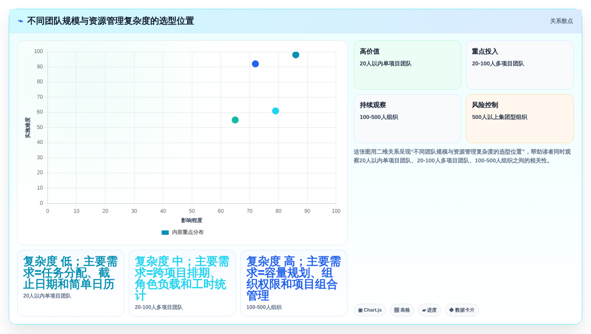This screenshot has width=591, height=334.
Task: Click the blue scatter point near x=72
Action: pyautogui.click(x=255, y=64)
